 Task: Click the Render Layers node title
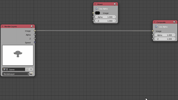coord(11,26)
